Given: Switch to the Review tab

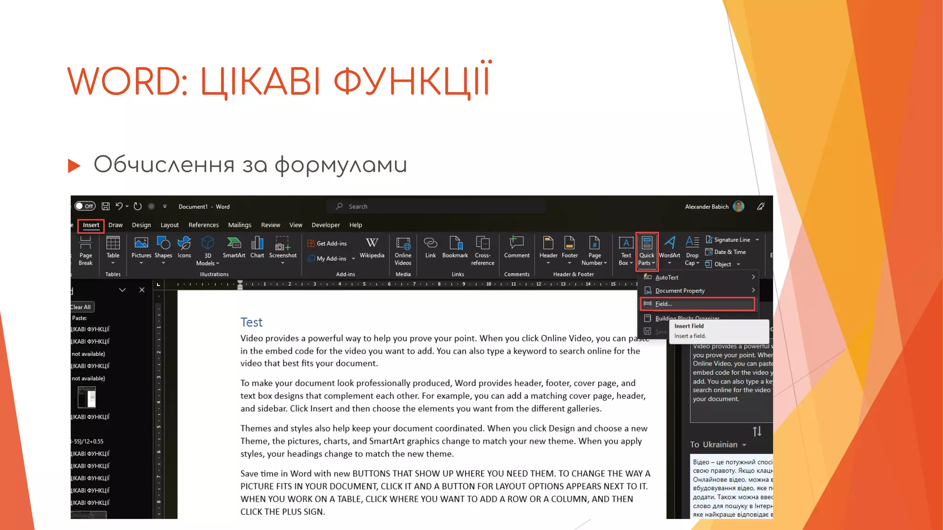Looking at the screenshot, I should [270, 225].
